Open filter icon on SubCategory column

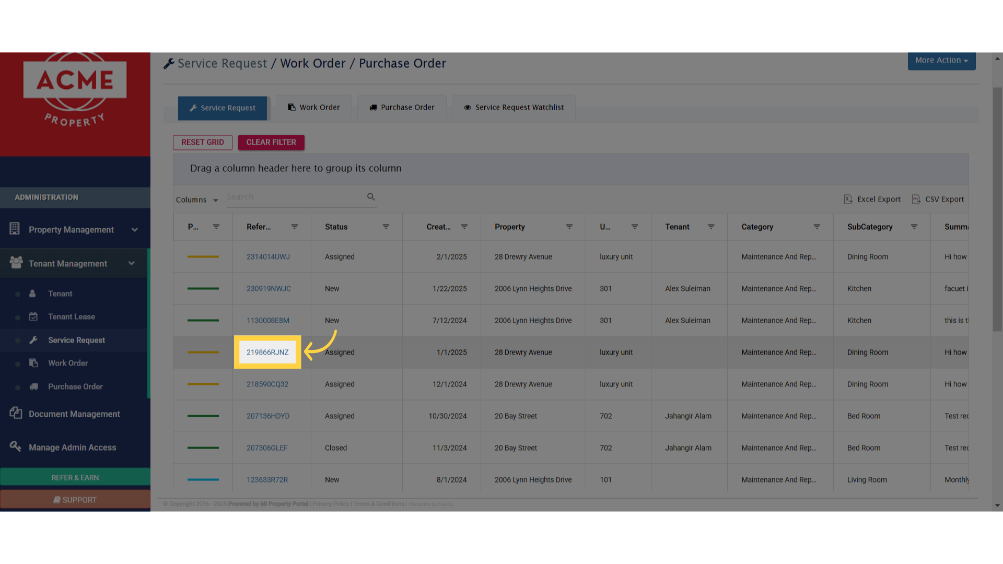point(914,227)
